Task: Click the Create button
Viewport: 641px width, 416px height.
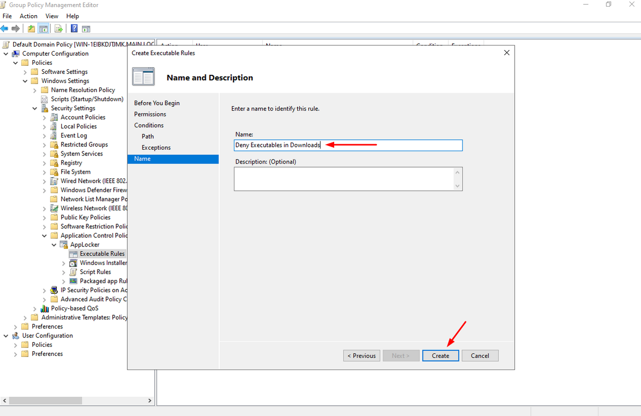Action: tap(440, 356)
